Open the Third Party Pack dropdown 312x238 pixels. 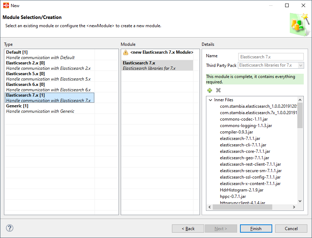point(301,65)
